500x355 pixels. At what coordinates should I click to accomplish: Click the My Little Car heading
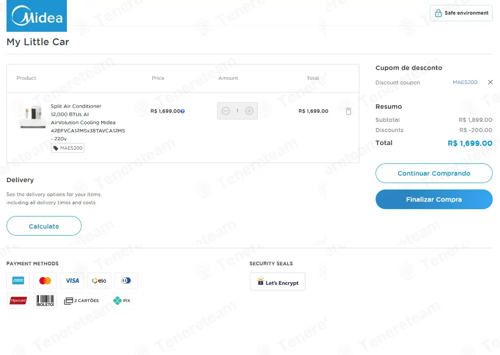pyautogui.click(x=38, y=42)
